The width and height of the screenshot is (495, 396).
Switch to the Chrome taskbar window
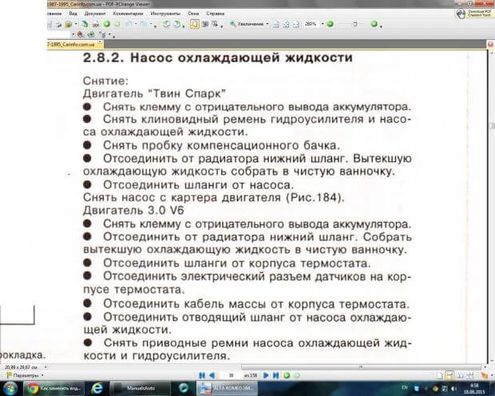(55, 388)
